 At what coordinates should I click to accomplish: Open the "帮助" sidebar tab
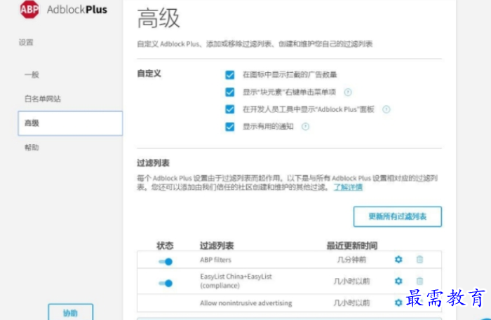32,148
